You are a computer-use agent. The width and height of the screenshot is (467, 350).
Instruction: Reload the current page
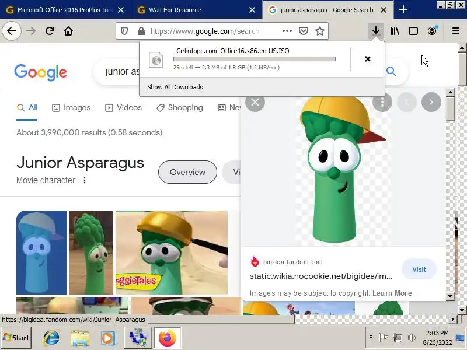tap(50, 31)
